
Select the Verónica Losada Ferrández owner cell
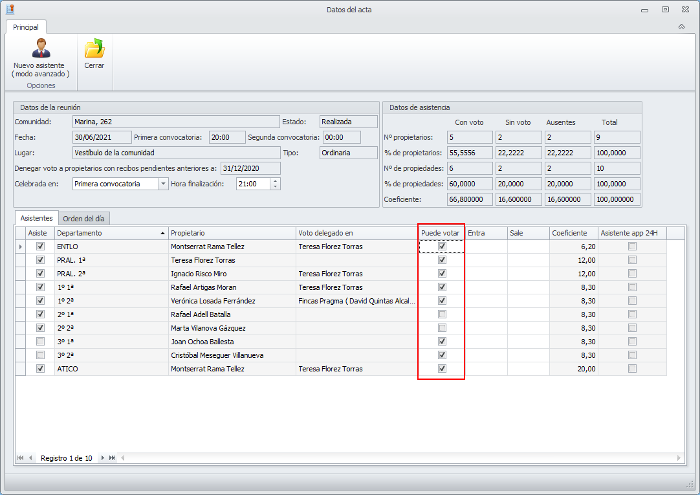click(x=231, y=301)
